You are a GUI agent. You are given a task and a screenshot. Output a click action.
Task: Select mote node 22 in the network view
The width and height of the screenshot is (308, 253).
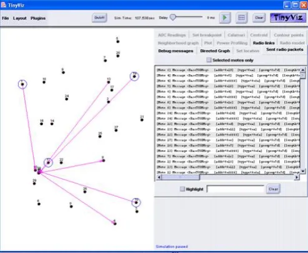(x=61, y=163)
